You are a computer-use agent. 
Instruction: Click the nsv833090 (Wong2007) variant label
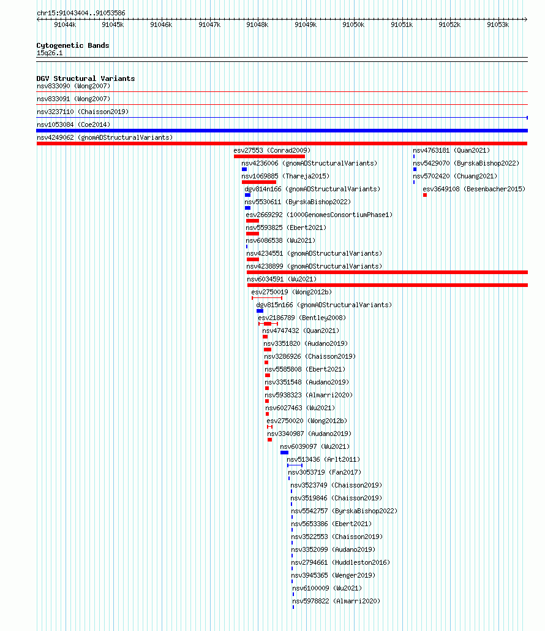pyautogui.click(x=73, y=86)
